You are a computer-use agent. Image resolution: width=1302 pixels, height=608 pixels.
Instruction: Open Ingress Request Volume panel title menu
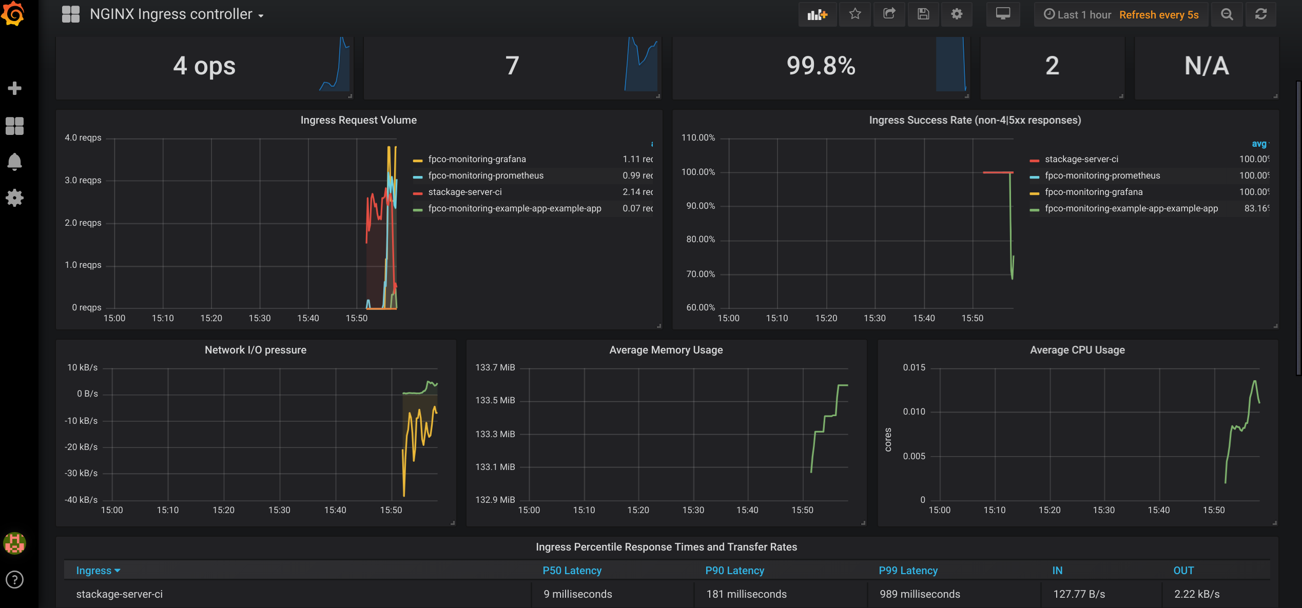[x=358, y=120]
